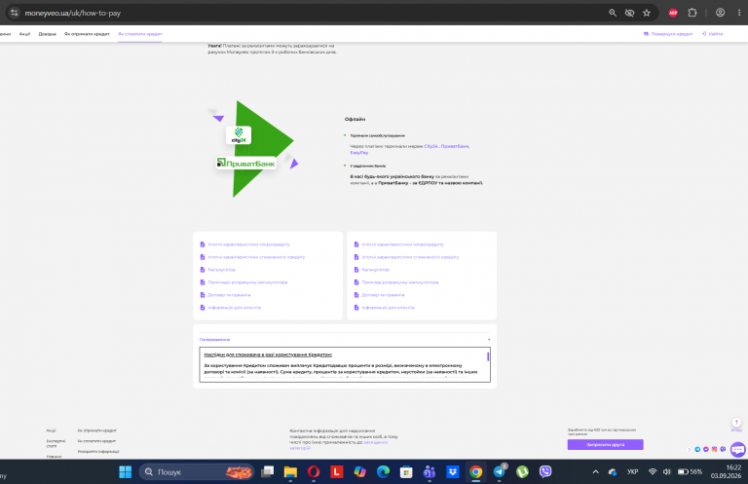Open the Telegram social icon near chat
The width and height of the screenshot is (748, 484).
pos(697,449)
